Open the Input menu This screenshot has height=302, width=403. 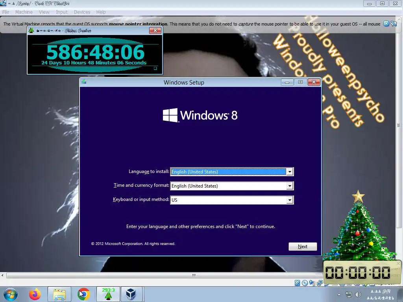(62, 12)
